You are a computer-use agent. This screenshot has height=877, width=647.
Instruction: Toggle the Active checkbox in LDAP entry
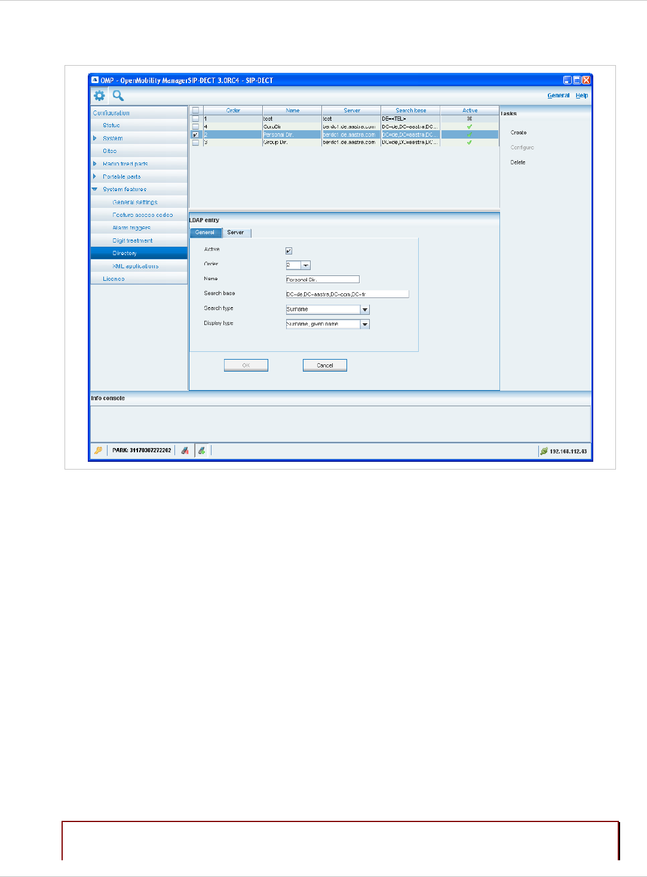tap(289, 251)
